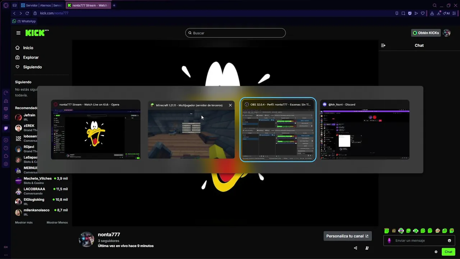Open Kick hamburger menu
460x259 pixels.
(18, 33)
